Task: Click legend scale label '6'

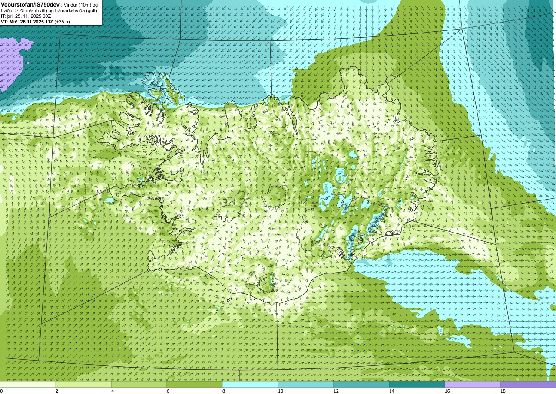Action: [168, 391]
